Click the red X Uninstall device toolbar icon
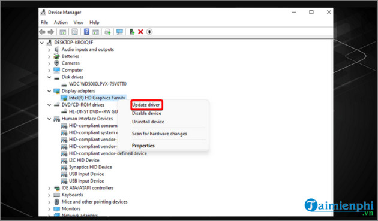Image resolution: width=378 pixels, height=221 pixels. pos(140,32)
